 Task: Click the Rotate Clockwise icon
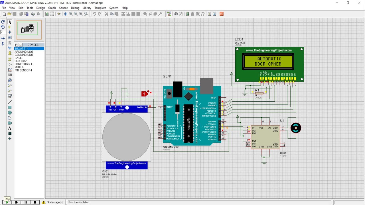point(3,22)
